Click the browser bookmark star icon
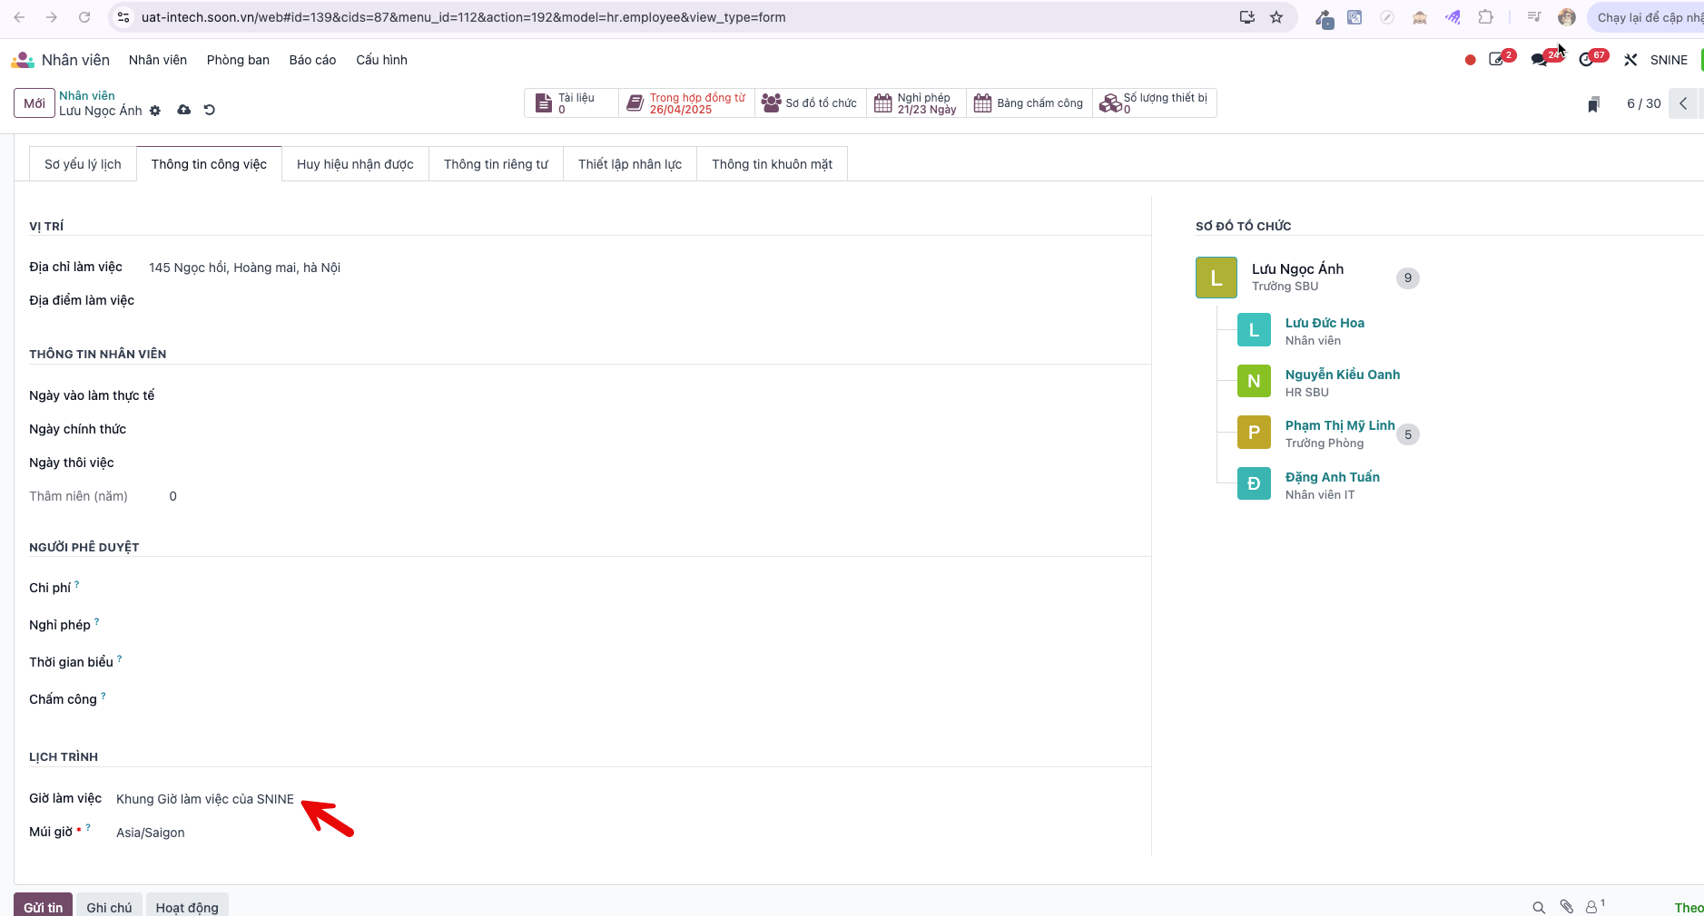 pos(1276,17)
